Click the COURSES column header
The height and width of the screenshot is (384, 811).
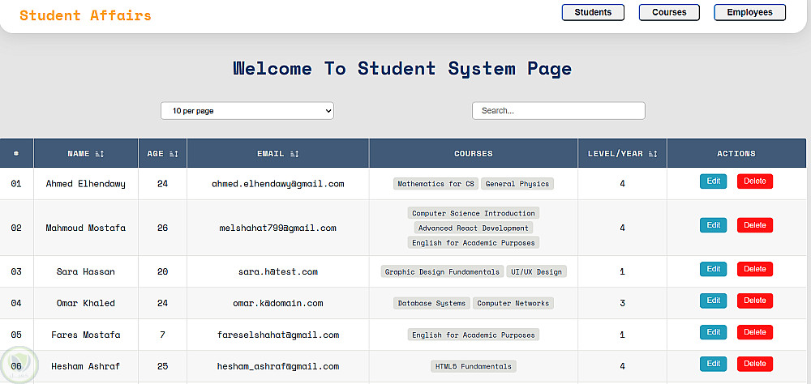click(x=474, y=153)
